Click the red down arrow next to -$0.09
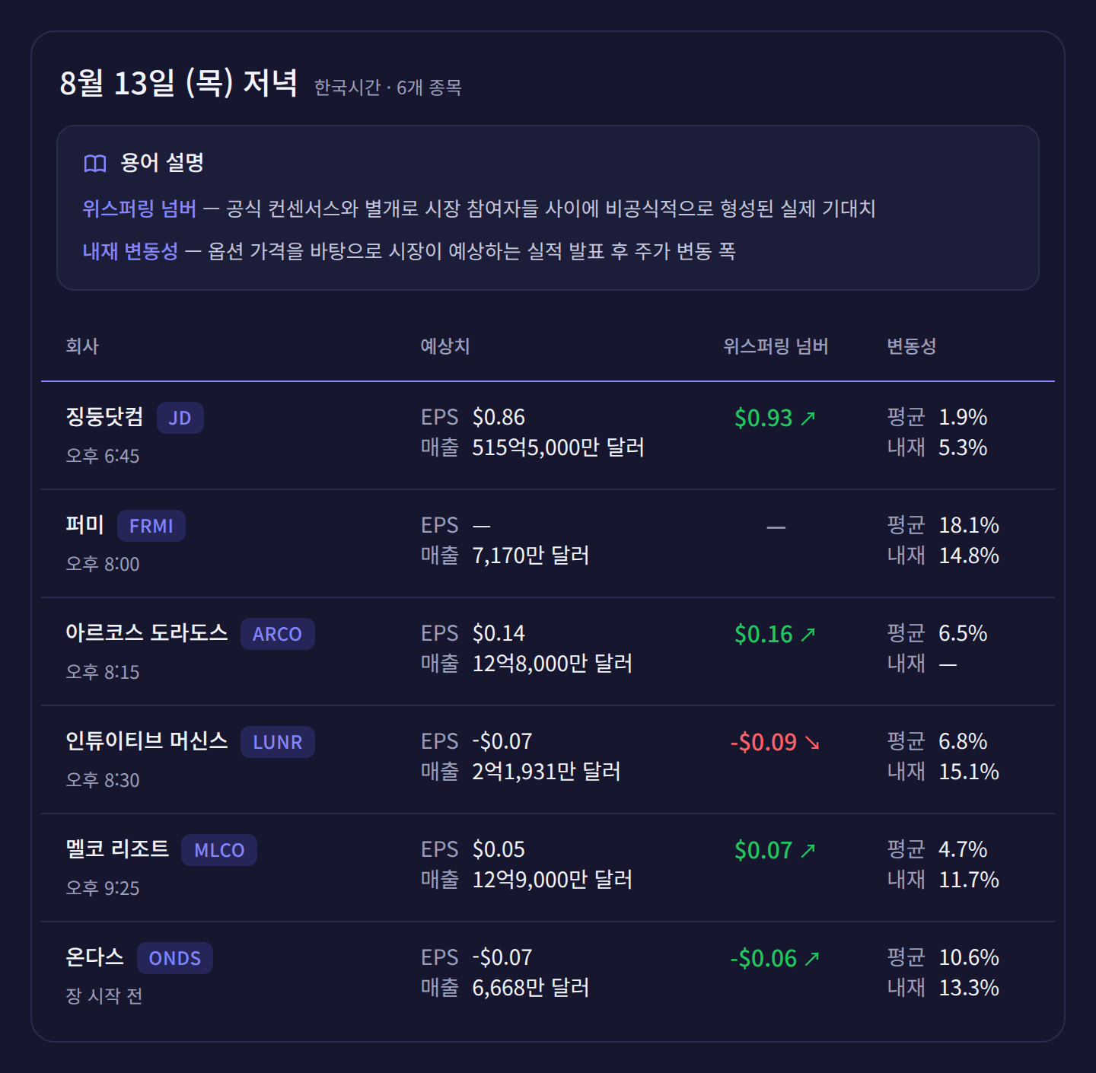This screenshot has width=1096, height=1073. click(x=812, y=742)
